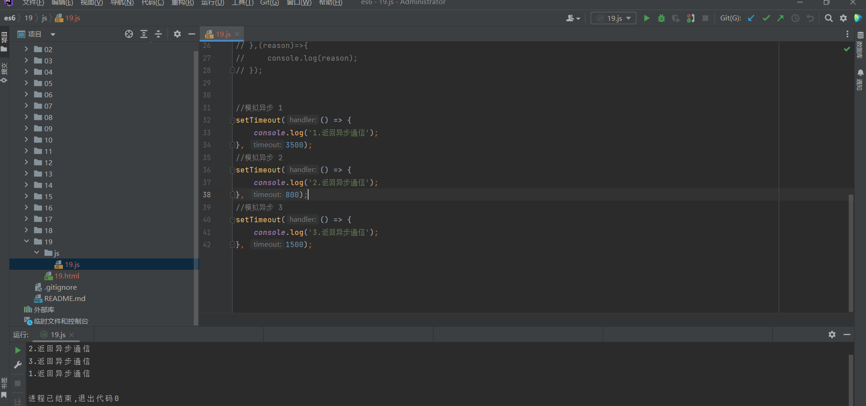Open the run configuration 19.js dropdown

pos(614,18)
